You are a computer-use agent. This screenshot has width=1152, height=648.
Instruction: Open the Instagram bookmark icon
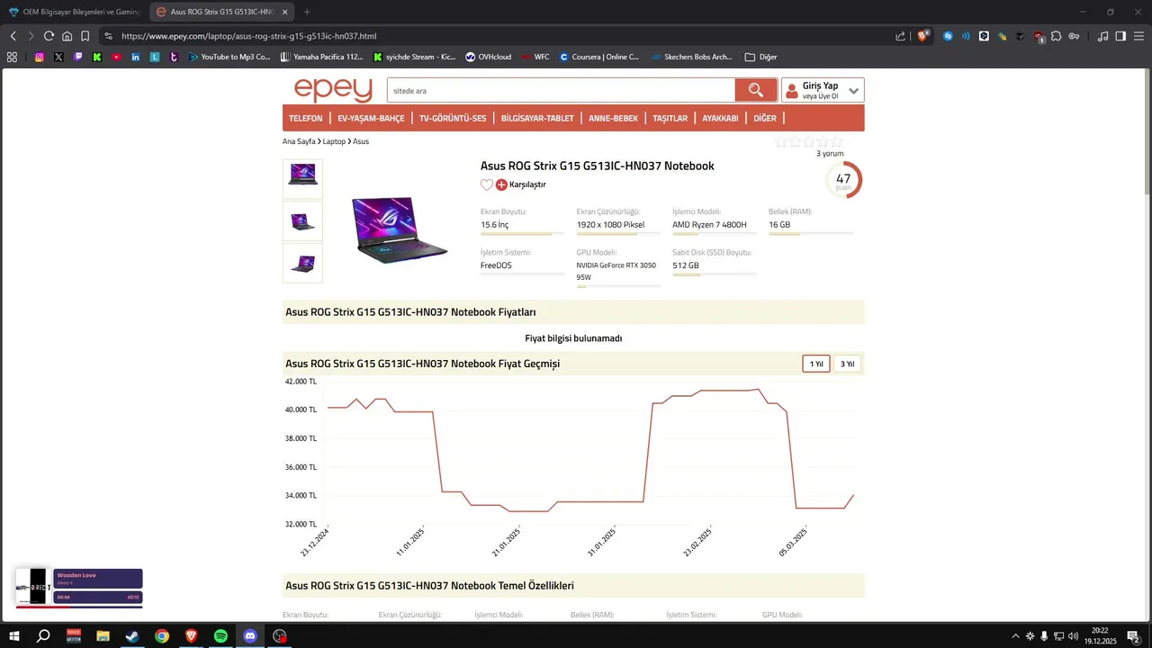(40, 57)
